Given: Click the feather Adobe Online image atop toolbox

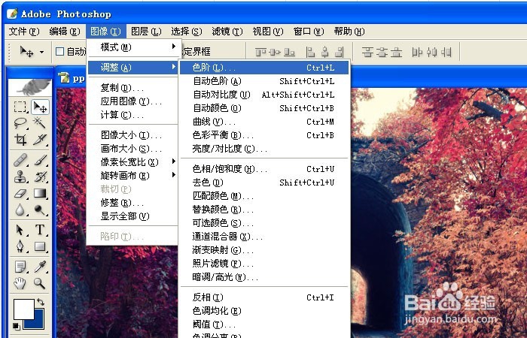Looking at the screenshot, I should pyautogui.click(x=30, y=87).
